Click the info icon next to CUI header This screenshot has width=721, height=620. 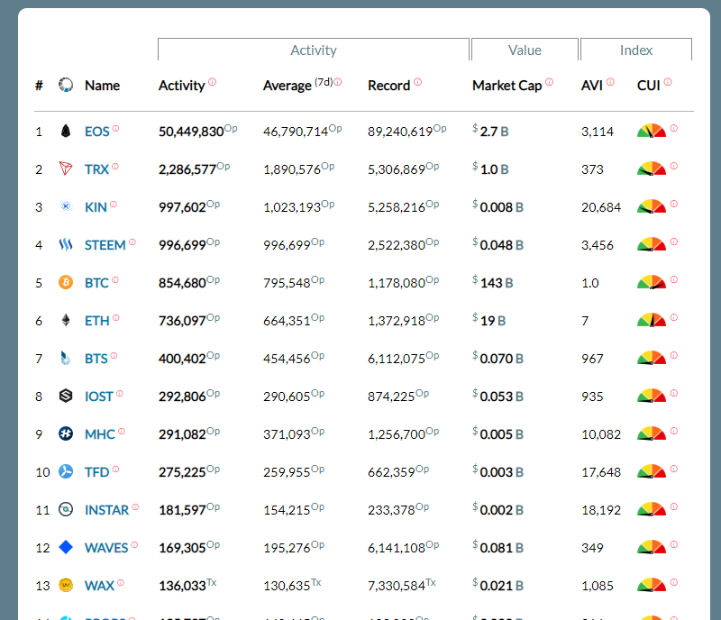tap(668, 82)
